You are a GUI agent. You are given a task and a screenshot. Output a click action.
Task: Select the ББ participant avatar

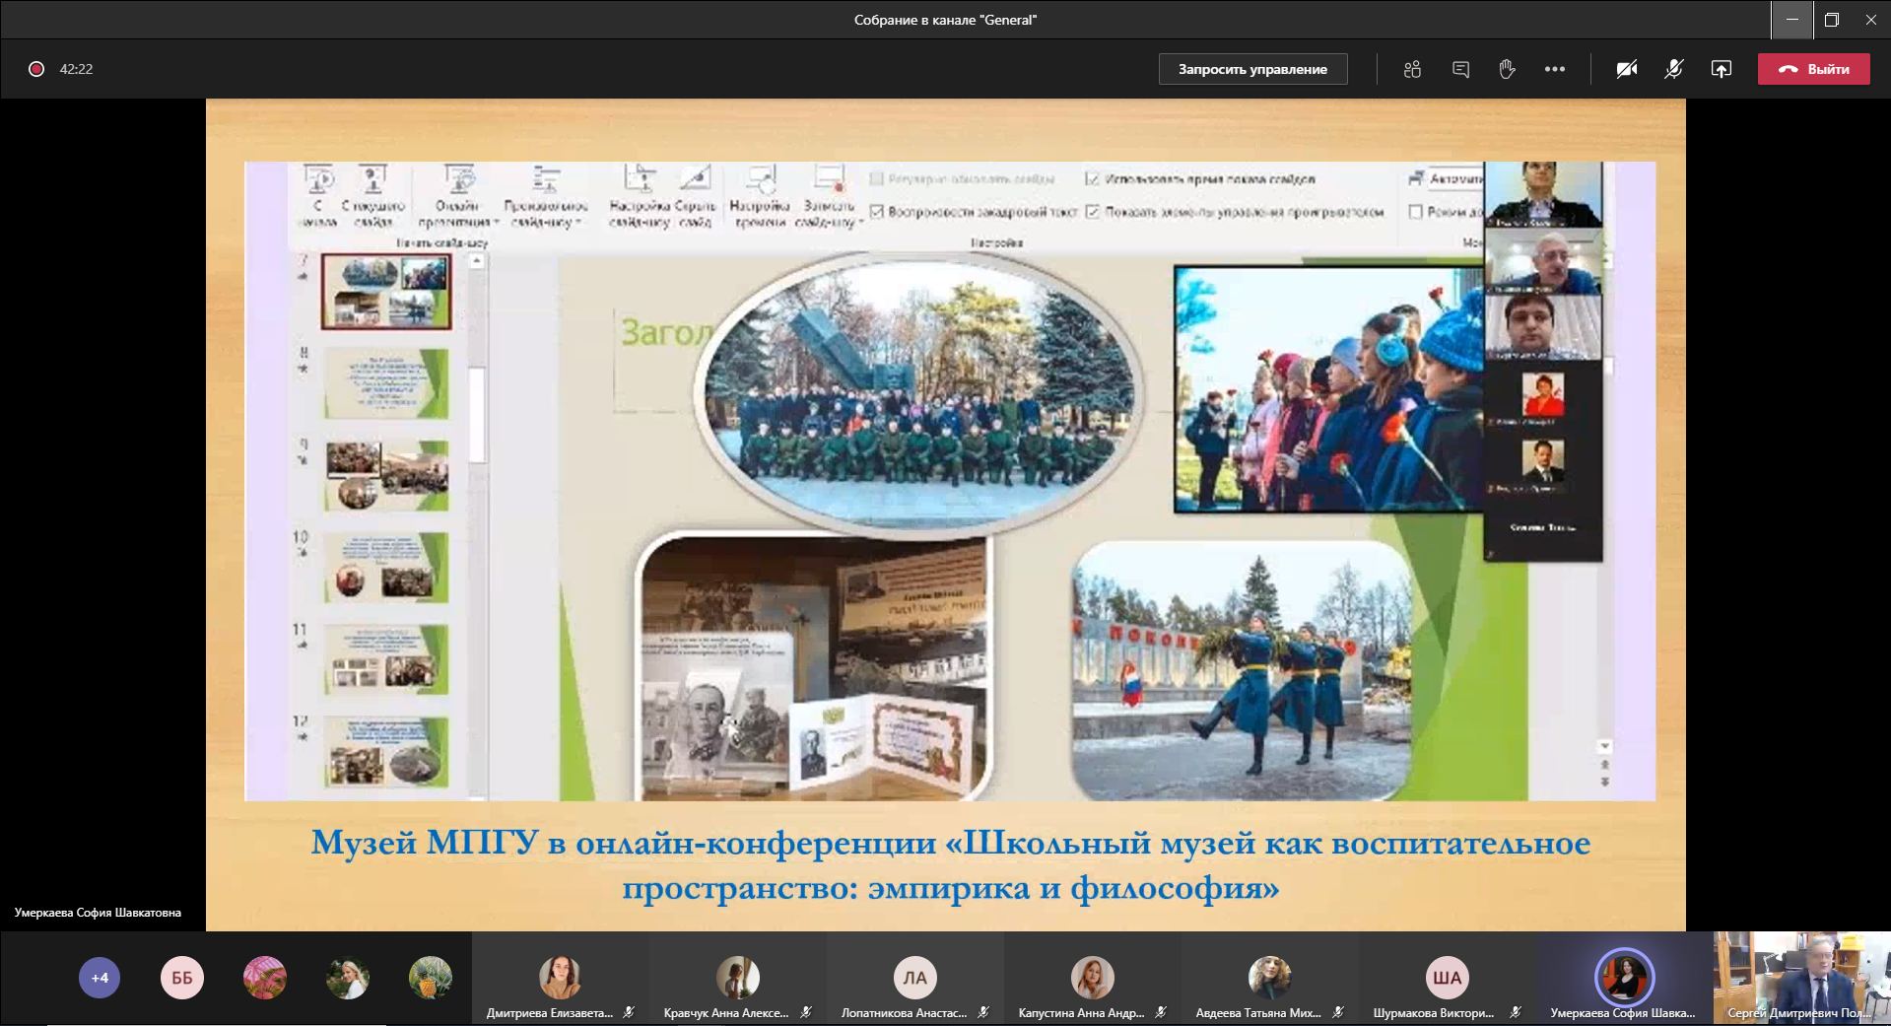point(182,978)
